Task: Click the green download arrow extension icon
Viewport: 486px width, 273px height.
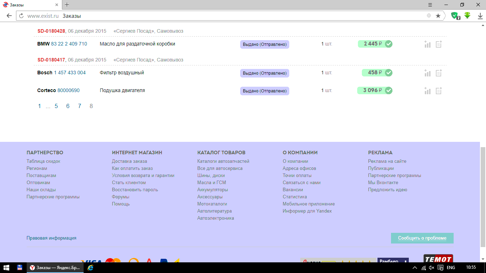Action: pos(467,15)
